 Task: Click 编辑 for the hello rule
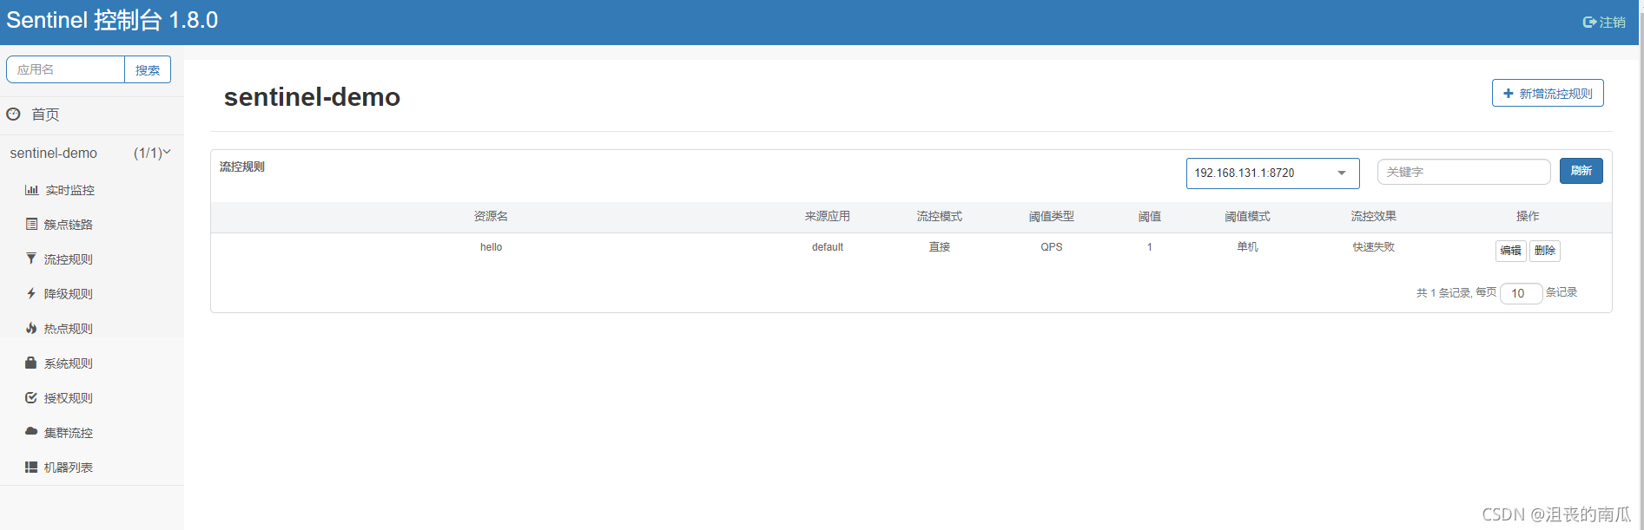pos(1510,251)
